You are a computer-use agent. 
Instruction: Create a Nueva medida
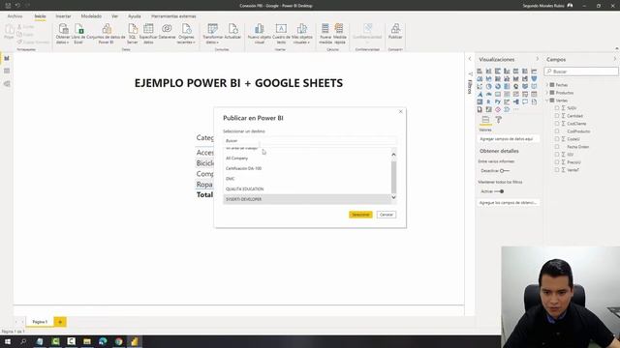[325, 33]
